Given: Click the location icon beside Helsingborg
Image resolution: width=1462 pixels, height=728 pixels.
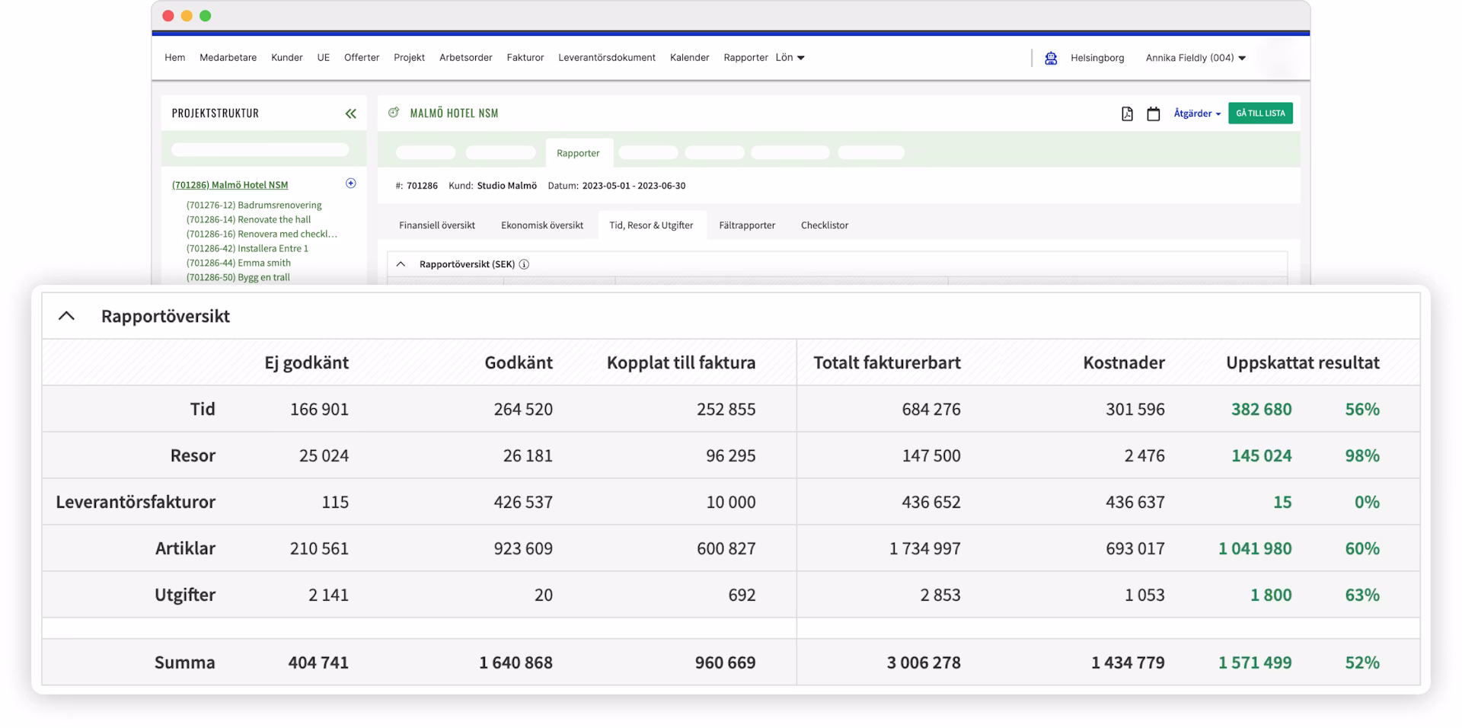Looking at the screenshot, I should coord(1051,58).
